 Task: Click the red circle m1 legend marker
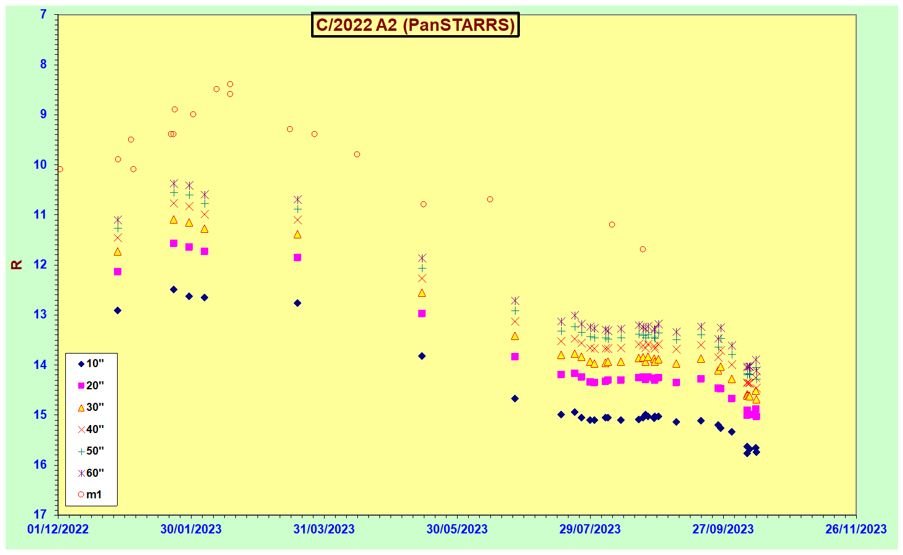[x=81, y=495]
